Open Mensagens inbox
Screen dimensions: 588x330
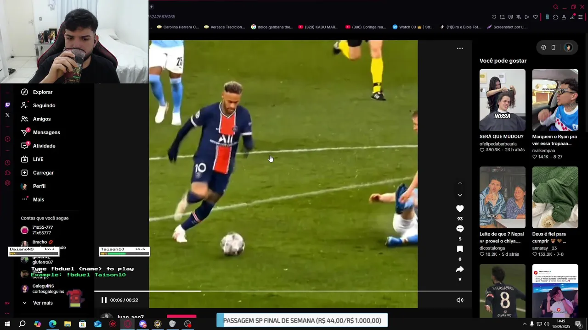point(40,132)
